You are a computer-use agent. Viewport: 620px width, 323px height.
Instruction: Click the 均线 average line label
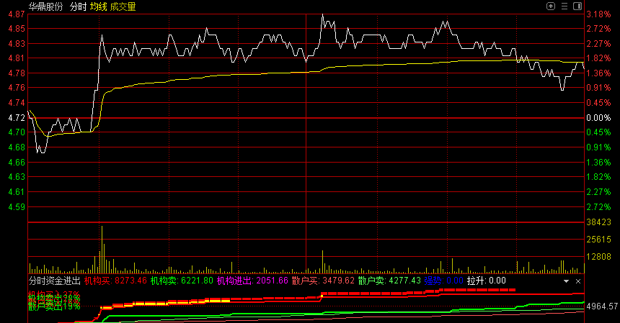point(98,6)
